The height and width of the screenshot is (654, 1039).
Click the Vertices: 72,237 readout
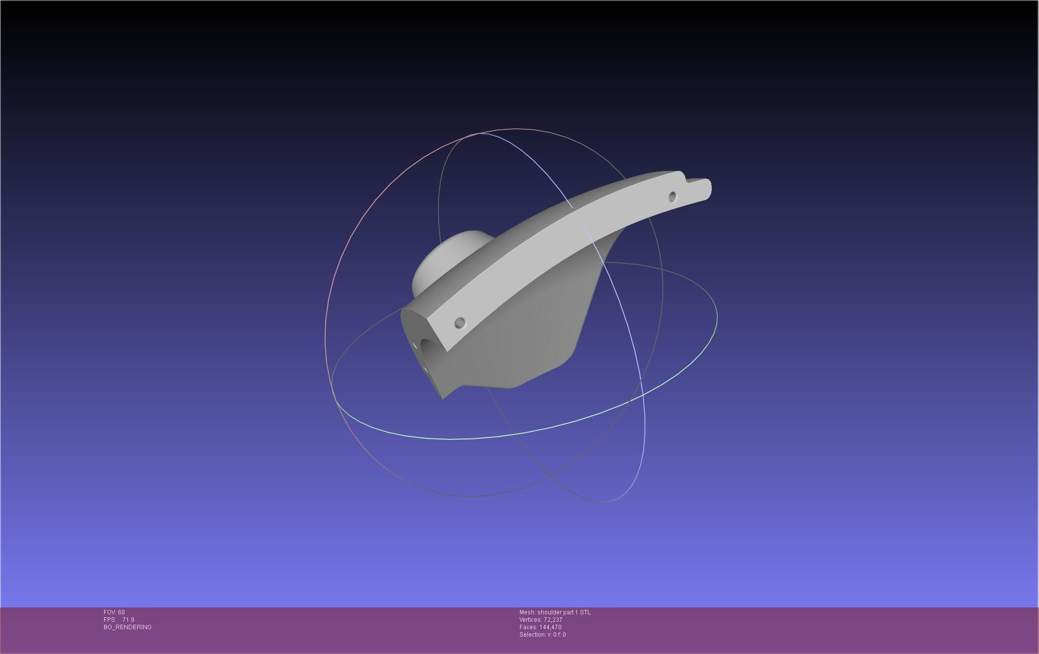click(541, 620)
